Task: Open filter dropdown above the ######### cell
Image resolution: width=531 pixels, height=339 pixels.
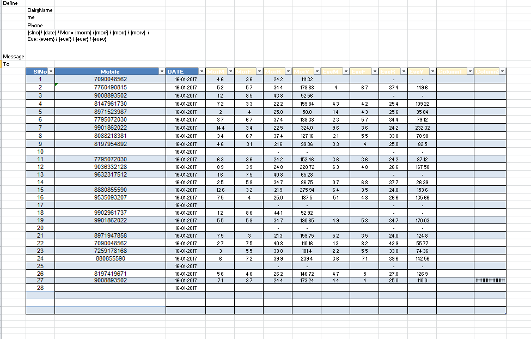Action: [x=503, y=71]
